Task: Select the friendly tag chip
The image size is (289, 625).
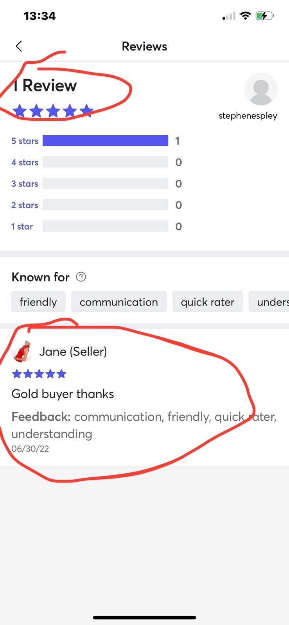Action: [x=38, y=302]
